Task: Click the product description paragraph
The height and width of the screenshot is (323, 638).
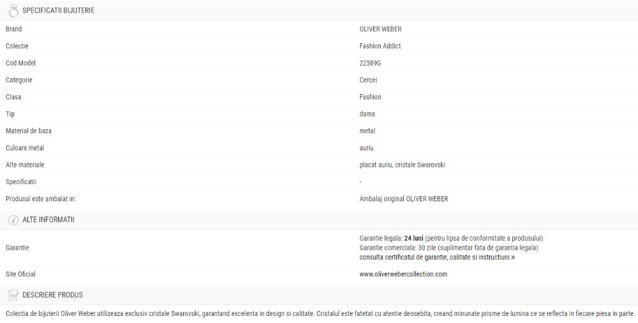Action: [320, 313]
